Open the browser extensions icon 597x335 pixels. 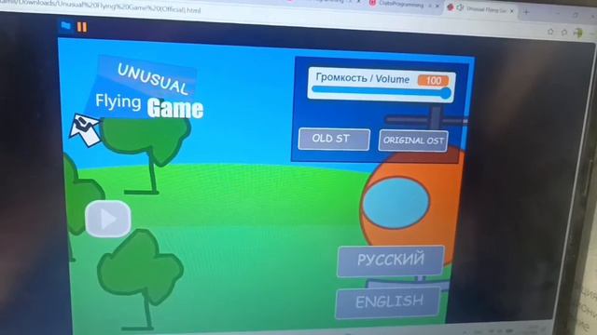[x=564, y=33]
